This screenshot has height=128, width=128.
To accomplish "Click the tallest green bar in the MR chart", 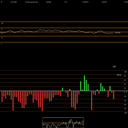I will (x=84, y=83).
